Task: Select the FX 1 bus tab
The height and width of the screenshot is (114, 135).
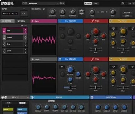Action: click(x=8, y=103)
